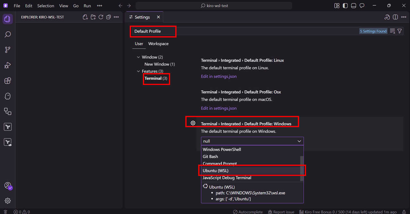Refresh the Explorer file tree
Viewport: 410px width, 214px height.
(101, 17)
